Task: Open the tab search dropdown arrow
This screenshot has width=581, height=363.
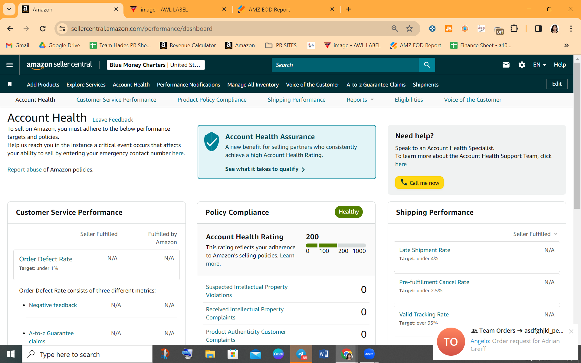Action: point(9,9)
